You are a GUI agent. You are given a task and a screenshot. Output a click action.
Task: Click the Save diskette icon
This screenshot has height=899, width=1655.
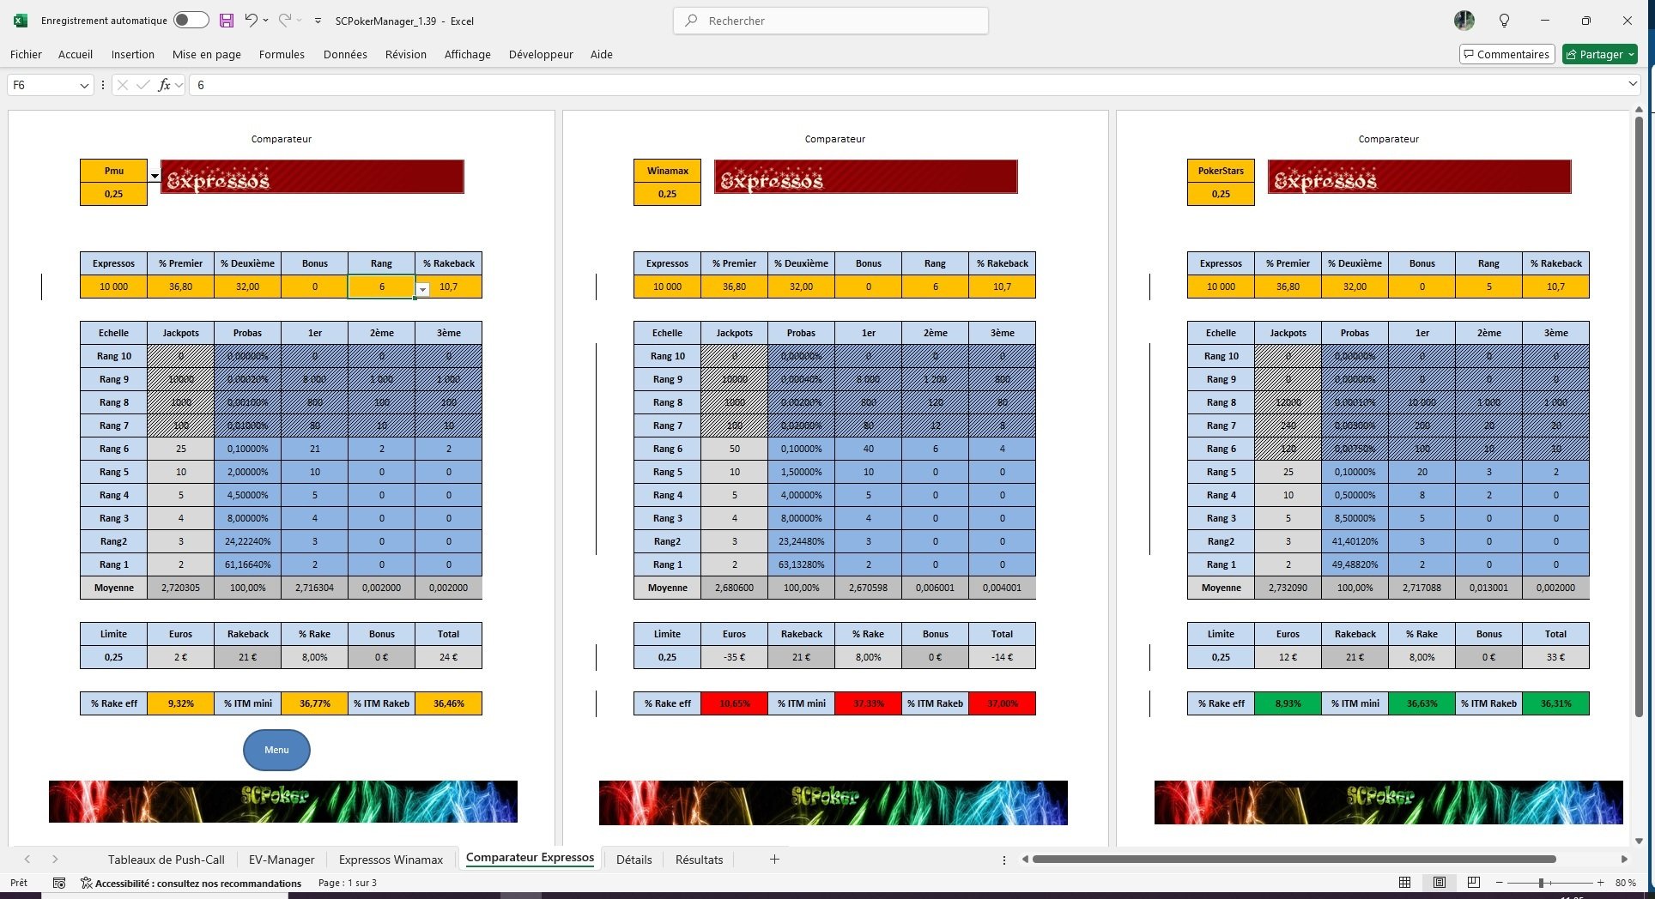(227, 21)
